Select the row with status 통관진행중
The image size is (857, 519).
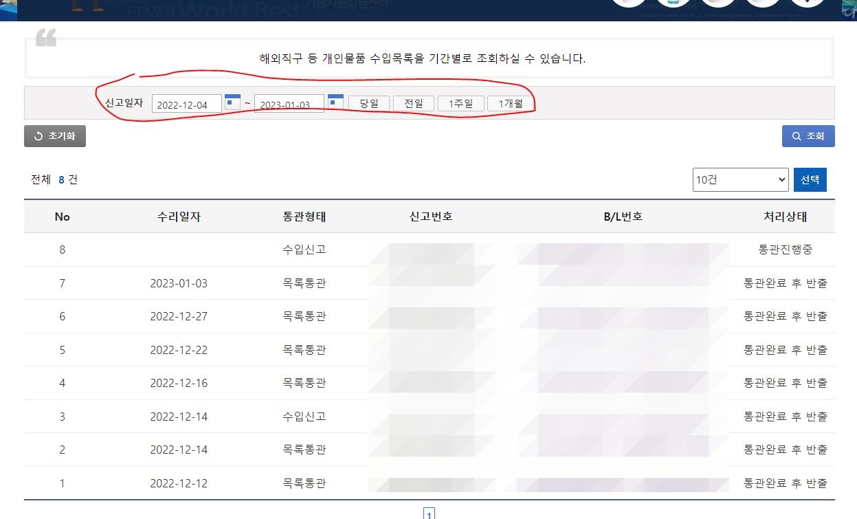pos(785,250)
